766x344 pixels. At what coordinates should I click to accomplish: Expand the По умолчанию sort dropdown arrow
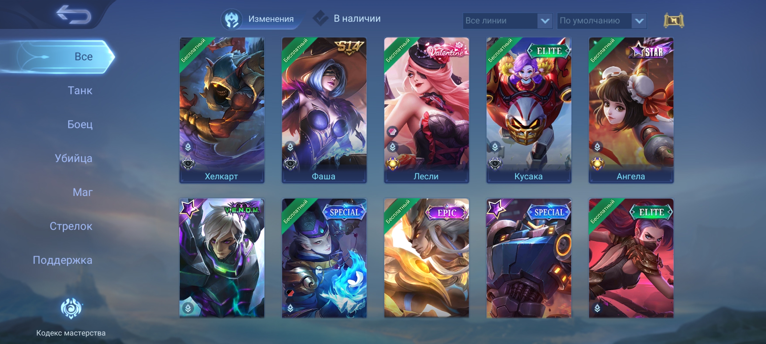[639, 21]
